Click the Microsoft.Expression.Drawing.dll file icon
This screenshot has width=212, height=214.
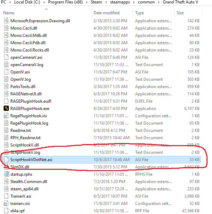pos(6,21)
